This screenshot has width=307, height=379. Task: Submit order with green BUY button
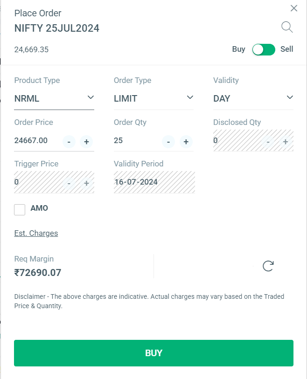click(x=153, y=353)
